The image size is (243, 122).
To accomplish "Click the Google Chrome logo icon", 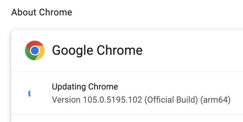I will point(35,51).
